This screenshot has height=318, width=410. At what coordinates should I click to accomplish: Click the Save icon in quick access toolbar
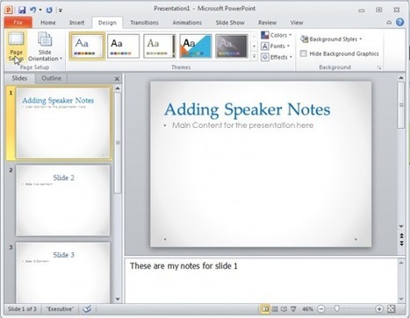22,10
